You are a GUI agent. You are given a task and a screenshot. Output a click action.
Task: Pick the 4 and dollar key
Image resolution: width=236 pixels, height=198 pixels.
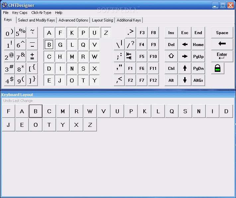9,80
